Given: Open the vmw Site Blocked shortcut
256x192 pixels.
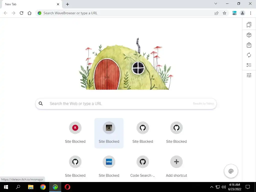Looking at the screenshot, I should pos(109,166).
